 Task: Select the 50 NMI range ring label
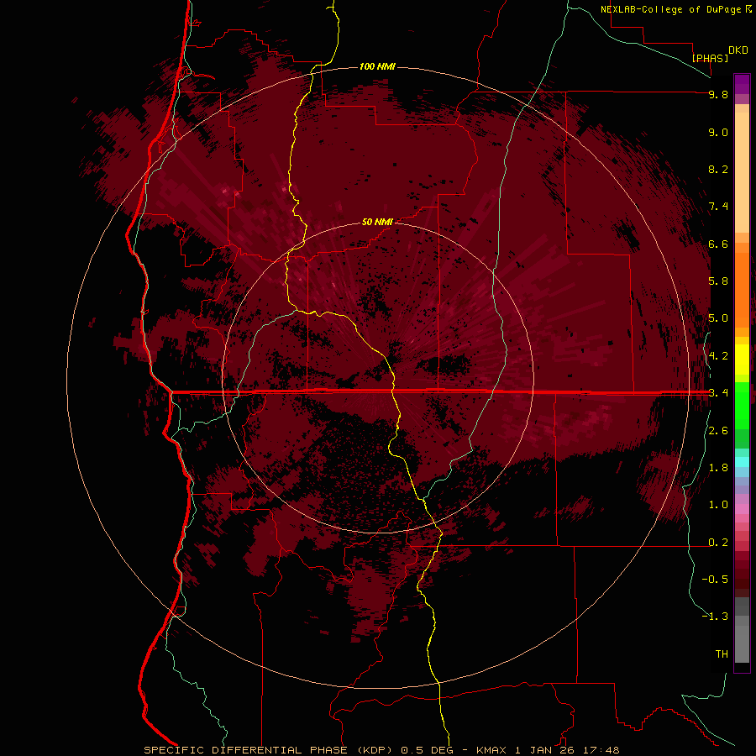(x=377, y=222)
